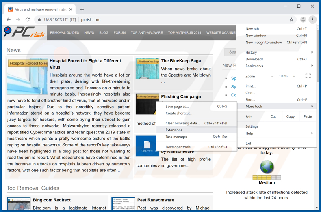Viewport: 321px width, 212px height.
Task: Select Clear browsing data... option
Action: click(x=196, y=123)
